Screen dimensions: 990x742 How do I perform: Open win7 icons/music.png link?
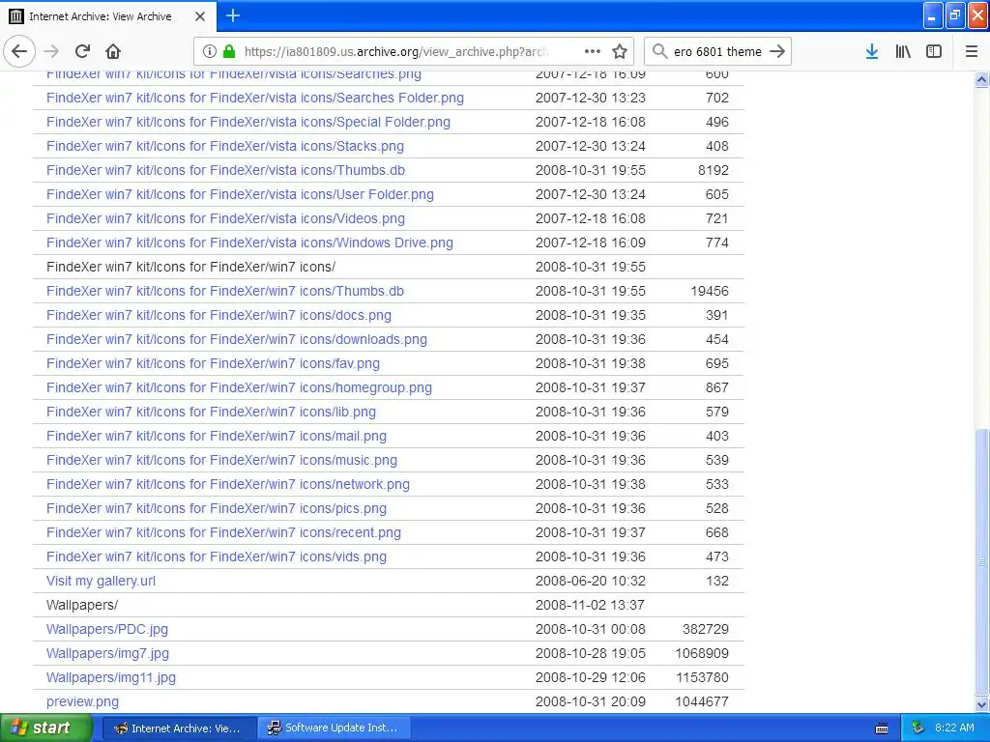click(221, 460)
